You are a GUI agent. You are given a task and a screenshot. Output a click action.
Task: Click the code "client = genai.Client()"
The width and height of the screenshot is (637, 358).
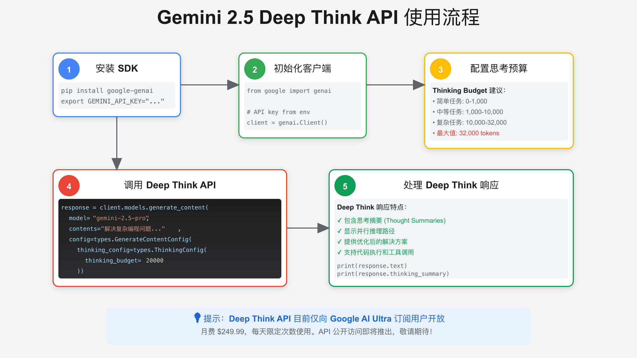pos(287,123)
